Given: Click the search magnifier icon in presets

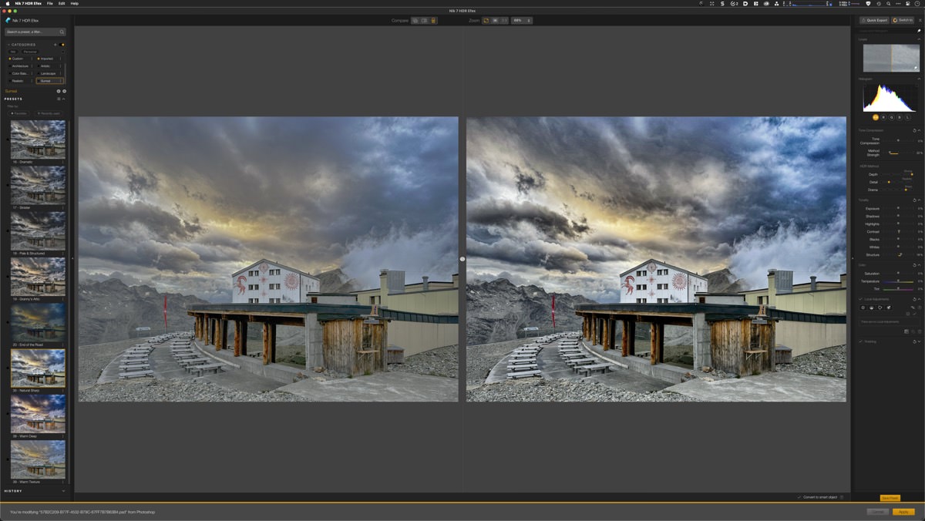Looking at the screenshot, I should 62,32.
